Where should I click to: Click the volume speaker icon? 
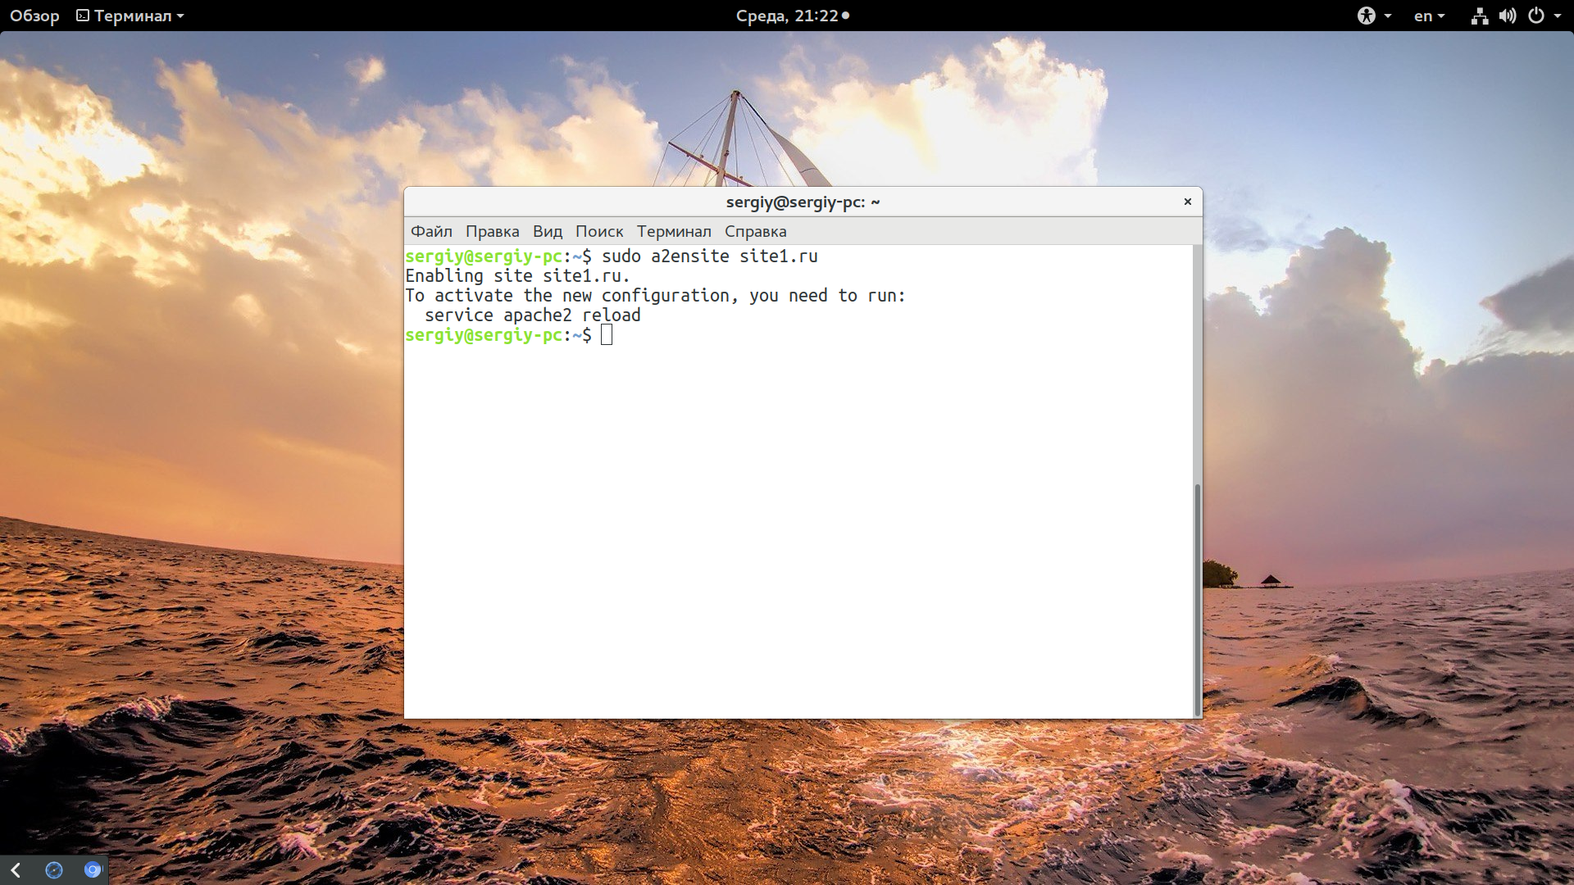pos(1508,16)
